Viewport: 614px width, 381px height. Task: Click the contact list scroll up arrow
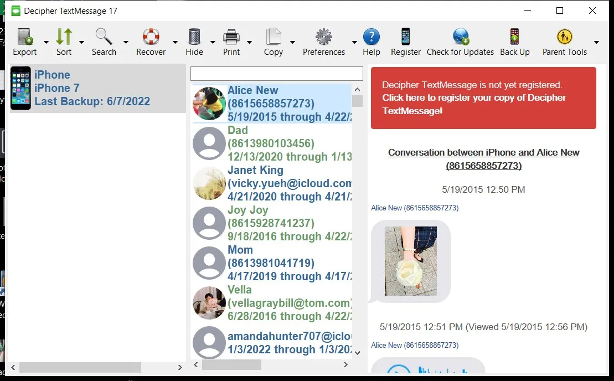click(x=357, y=90)
